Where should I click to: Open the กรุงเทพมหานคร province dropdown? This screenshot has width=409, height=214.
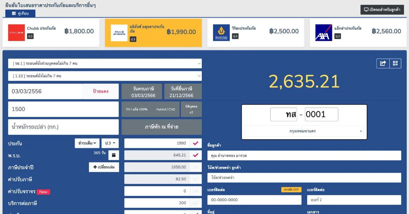(304, 131)
